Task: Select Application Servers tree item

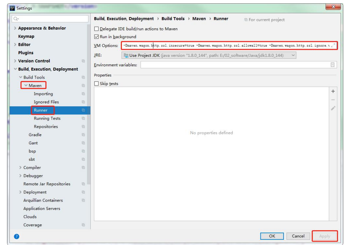Action: (42, 208)
